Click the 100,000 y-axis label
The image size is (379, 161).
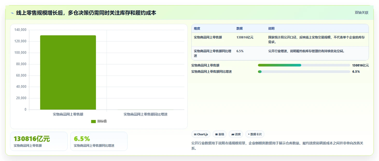point(20,53)
